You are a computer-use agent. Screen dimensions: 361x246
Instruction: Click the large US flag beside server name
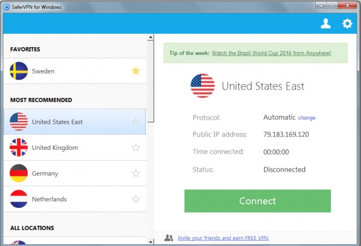coord(203,86)
